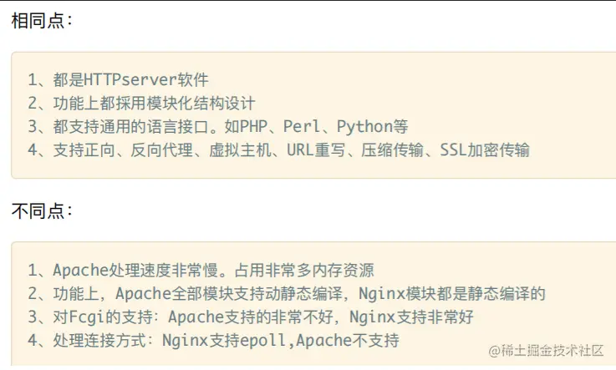Select the line about Nginx支持epoll
Image resolution: width=616 pixels, height=370 pixels.
click(213, 340)
